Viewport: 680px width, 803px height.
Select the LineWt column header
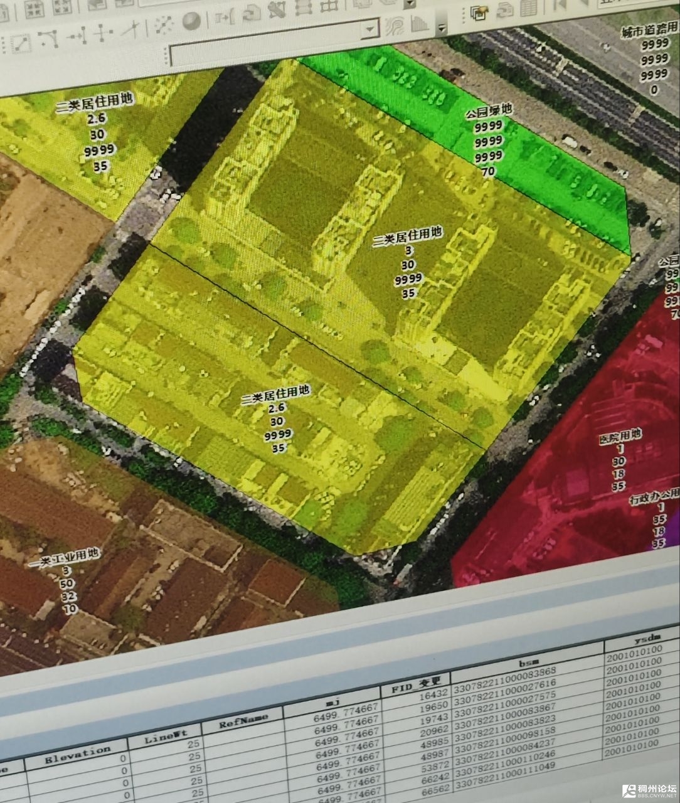tap(164, 734)
